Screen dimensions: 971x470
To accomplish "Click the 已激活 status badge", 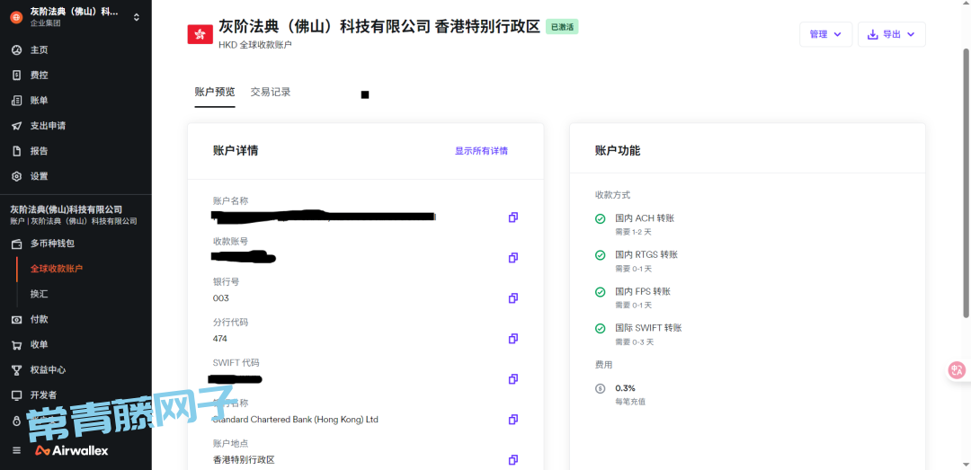I will tap(562, 27).
